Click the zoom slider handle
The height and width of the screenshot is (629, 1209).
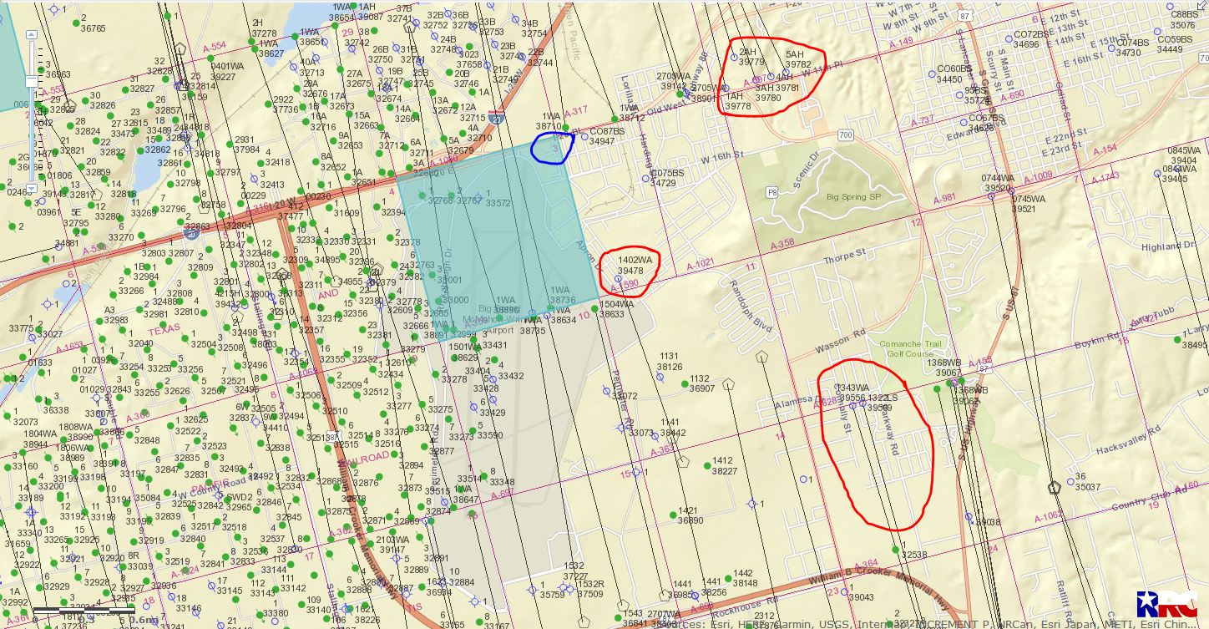(x=31, y=81)
